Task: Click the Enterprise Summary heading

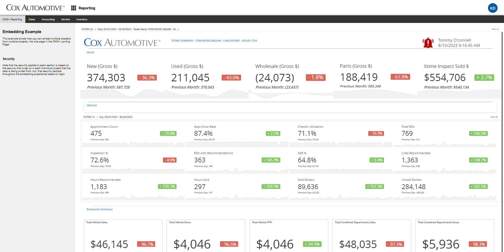Action: click(x=99, y=209)
